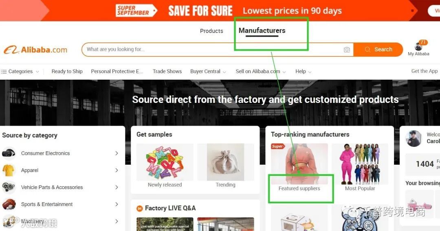This screenshot has height=231, width=440.
Task: Click the Trade Shows link
Action: coord(167,72)
